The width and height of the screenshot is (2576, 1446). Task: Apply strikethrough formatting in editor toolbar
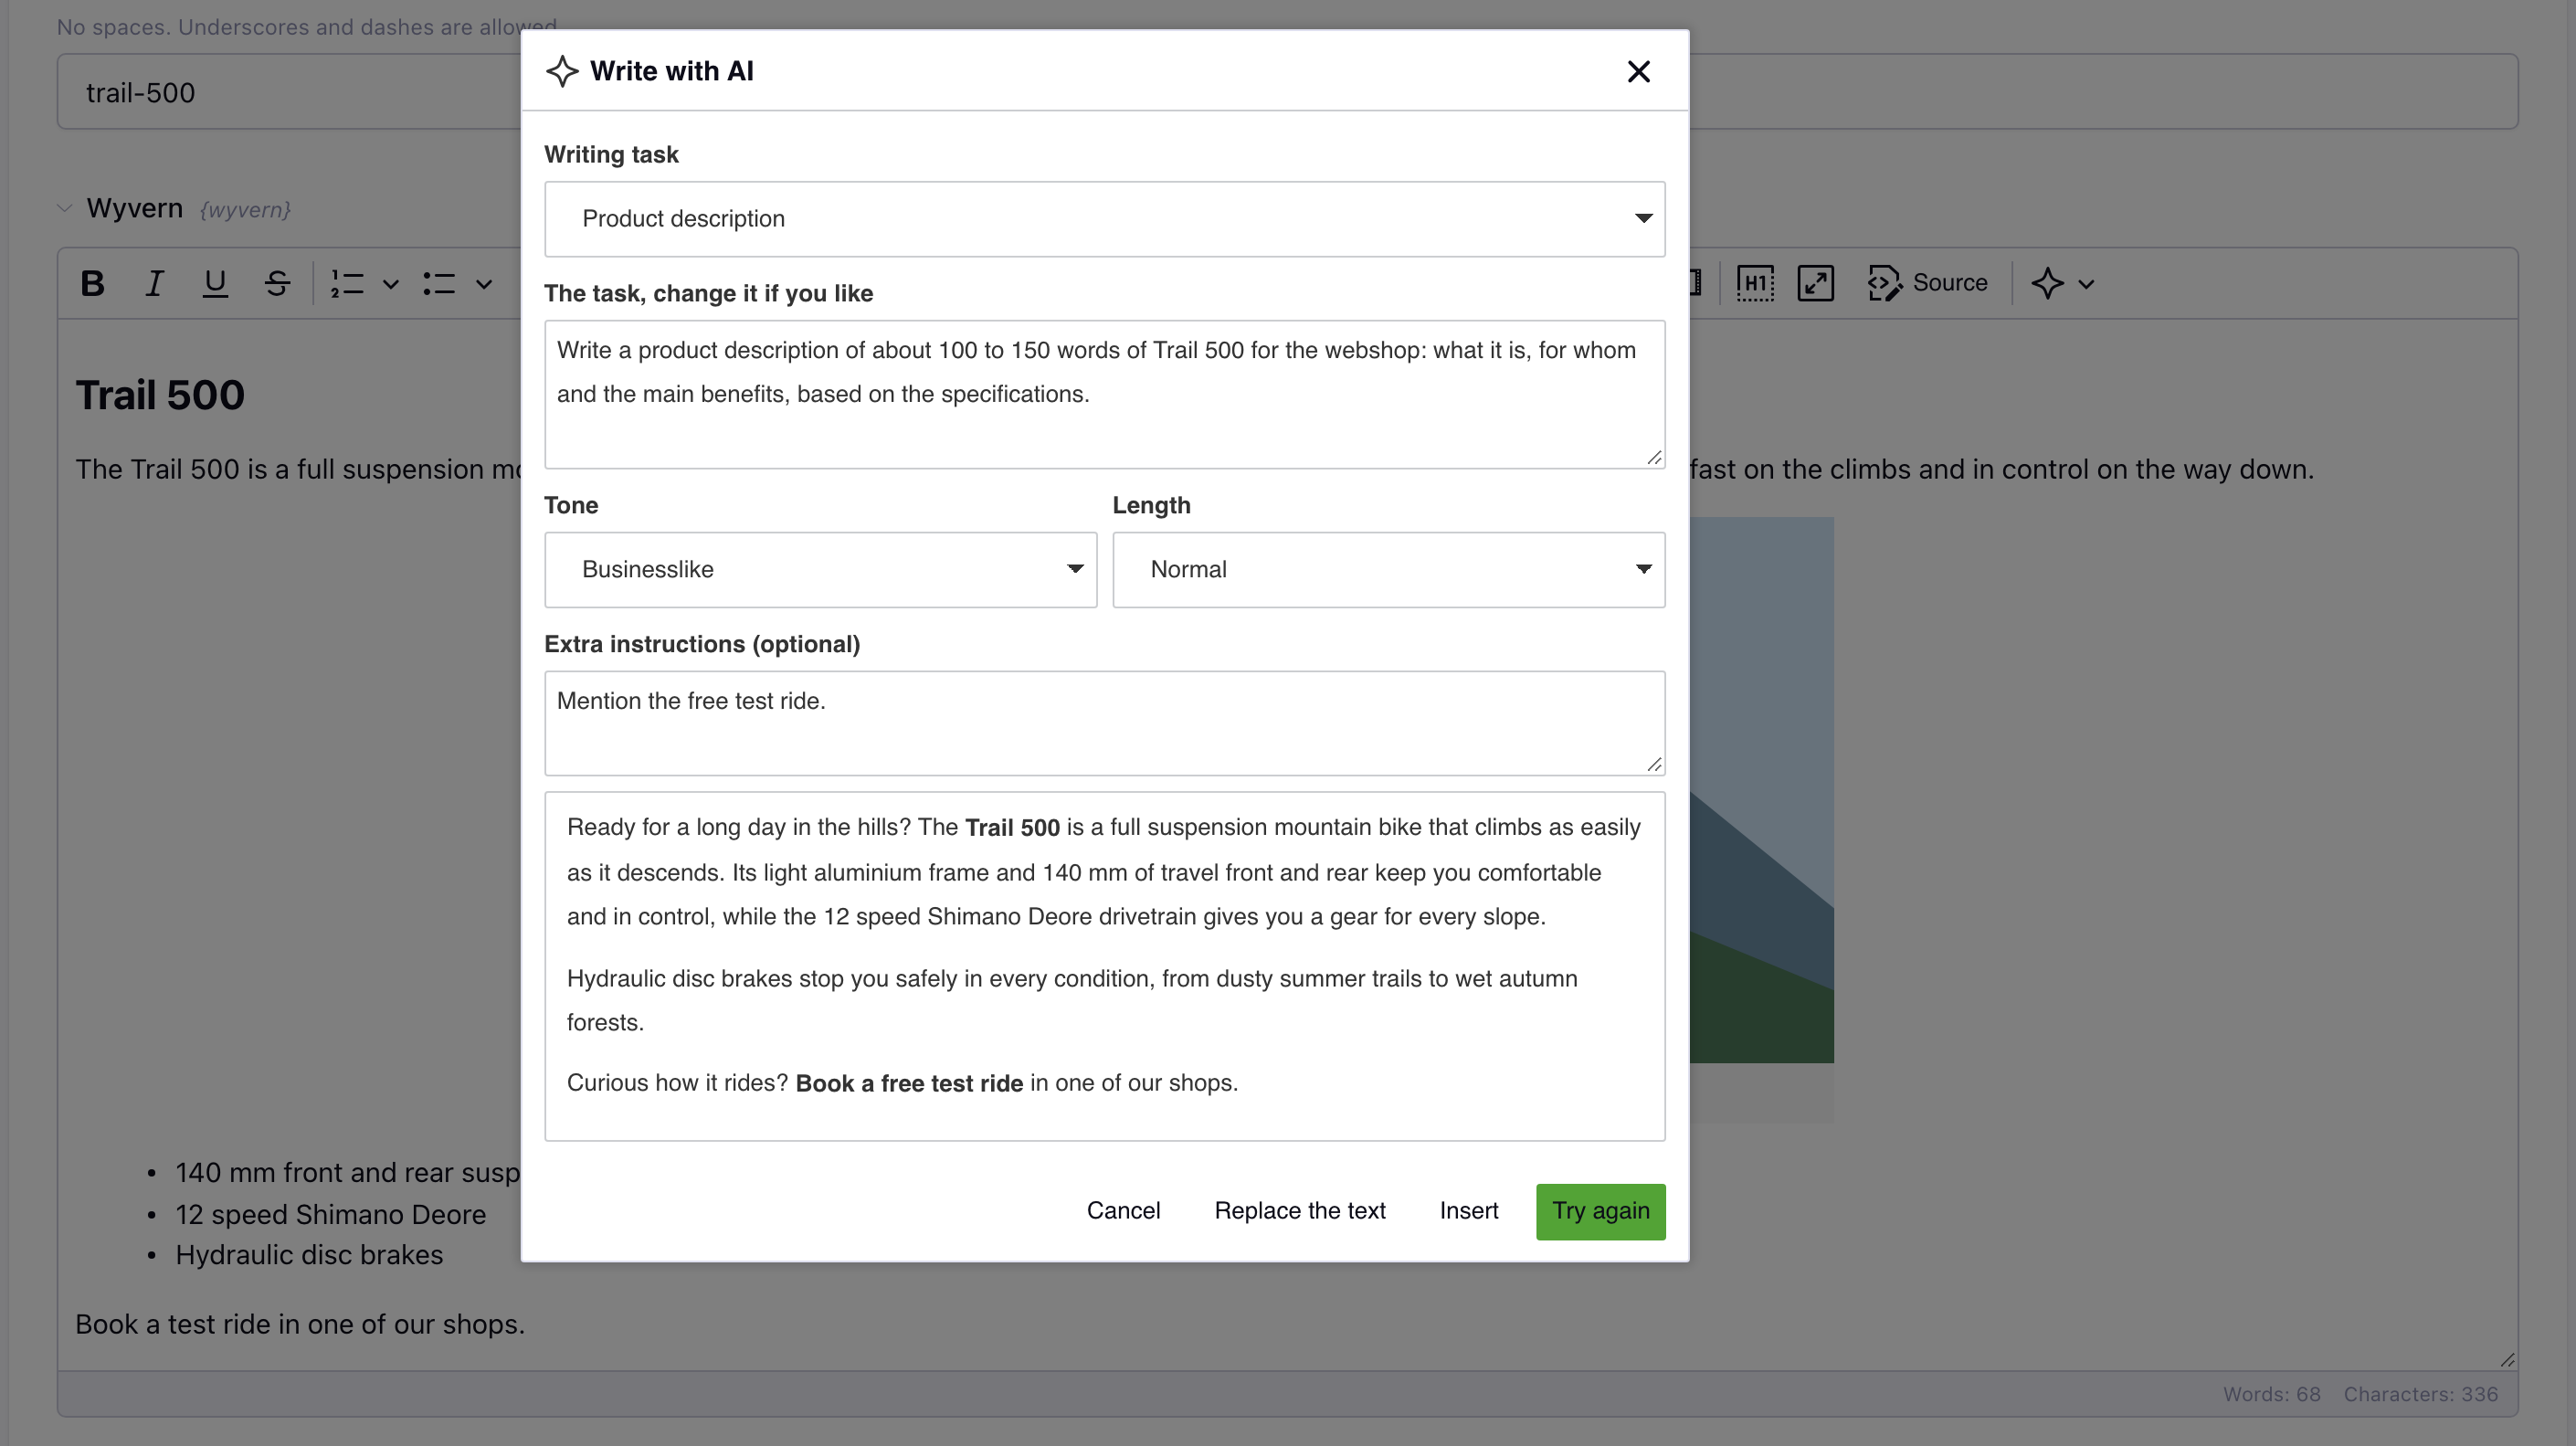[x=277, y=284]
